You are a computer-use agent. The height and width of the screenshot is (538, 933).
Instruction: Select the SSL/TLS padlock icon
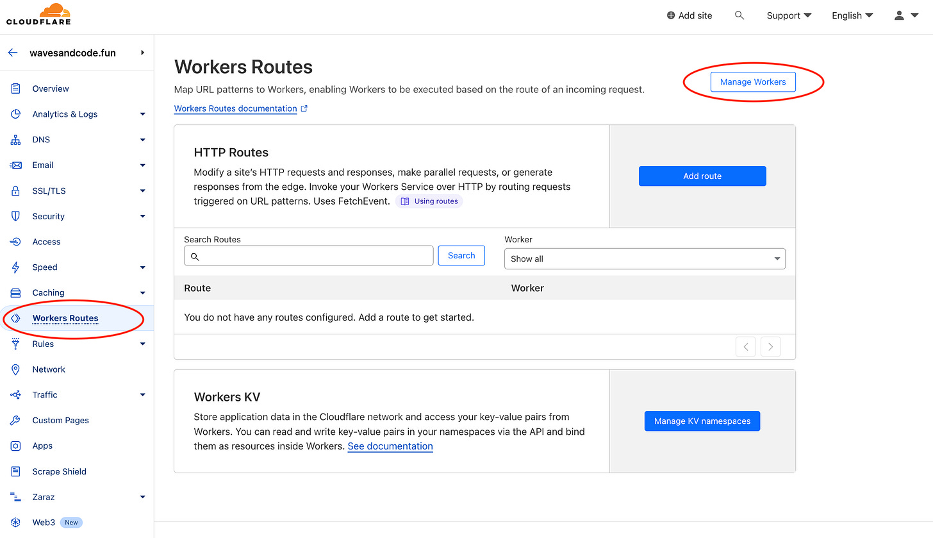(15, 190)
